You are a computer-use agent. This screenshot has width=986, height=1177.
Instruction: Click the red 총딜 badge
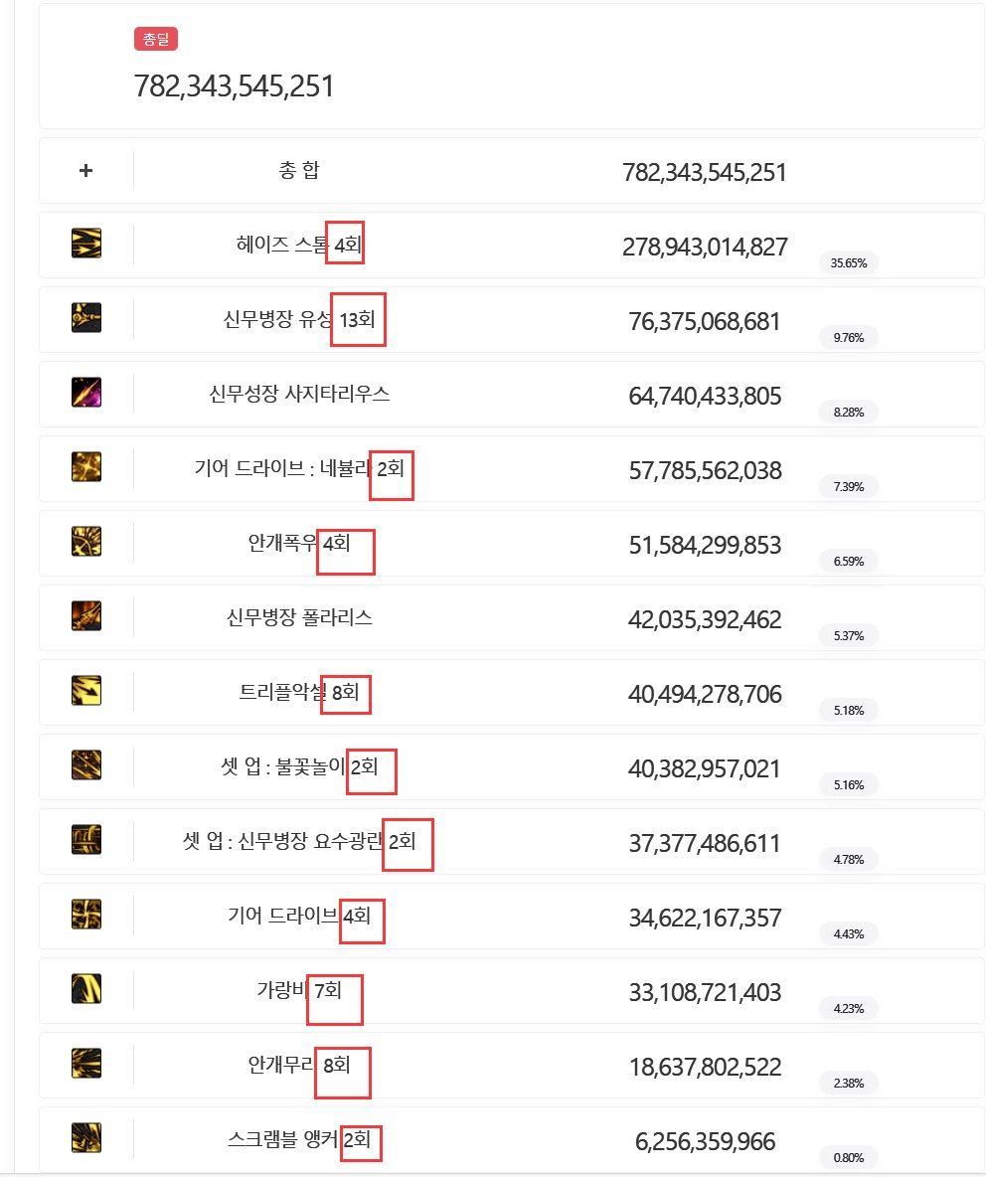[156, 39]
